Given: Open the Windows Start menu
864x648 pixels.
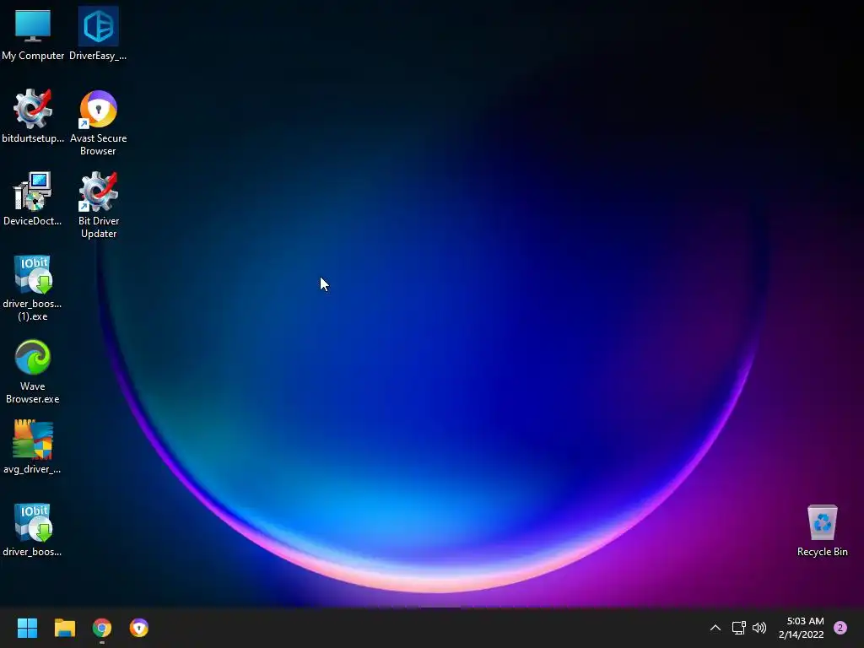Looking at the screenshot, I should pyautogui.click(x=27, y=628).
